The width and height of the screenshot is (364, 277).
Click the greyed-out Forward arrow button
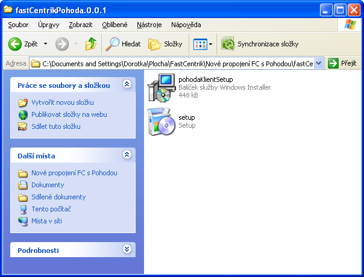[62, 44]
